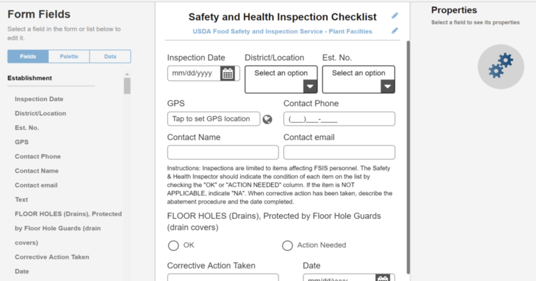Click the pencil icon beside the USDA subtitle
The image size is (536, 281).
coord(395,31)
